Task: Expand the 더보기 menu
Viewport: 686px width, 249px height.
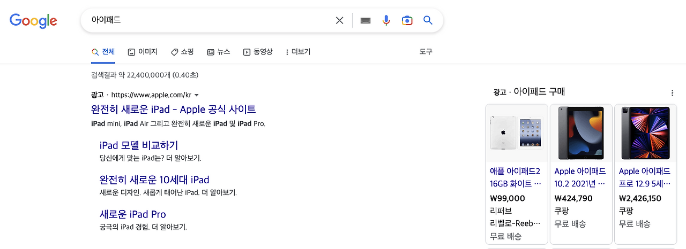Action: tap(298, 52)
